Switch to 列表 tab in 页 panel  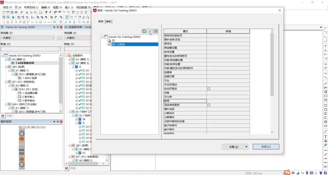[9, 116]
